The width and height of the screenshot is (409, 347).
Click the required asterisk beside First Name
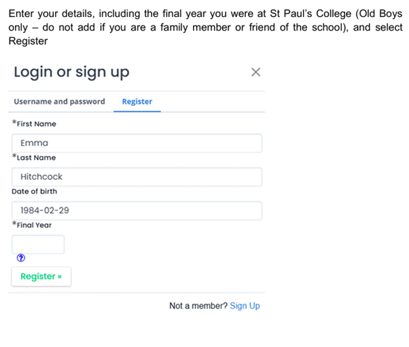click(x=14, y=123)
